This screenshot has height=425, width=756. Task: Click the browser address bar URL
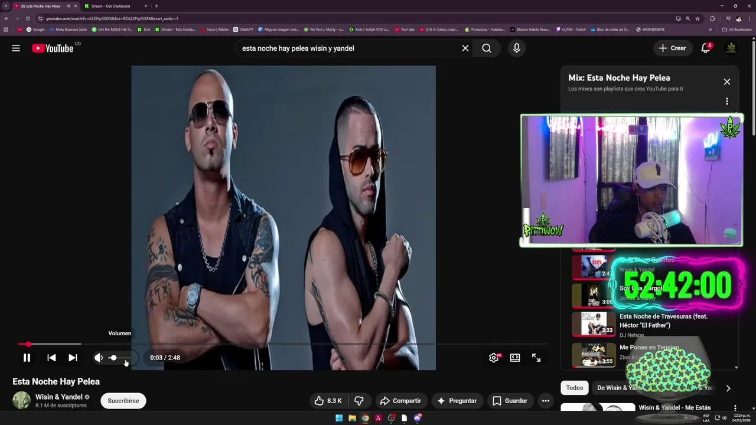click(112, 18)
